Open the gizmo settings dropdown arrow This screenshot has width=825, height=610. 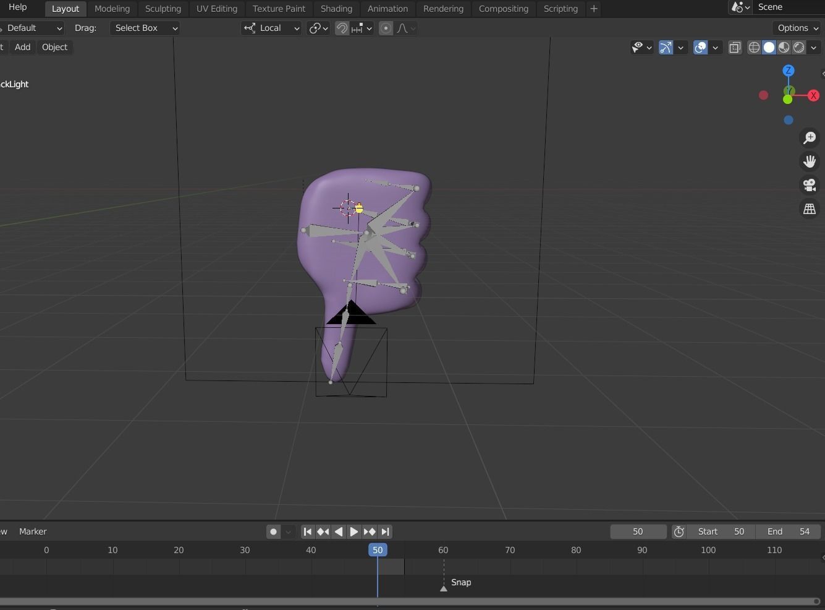pos(680,47)
